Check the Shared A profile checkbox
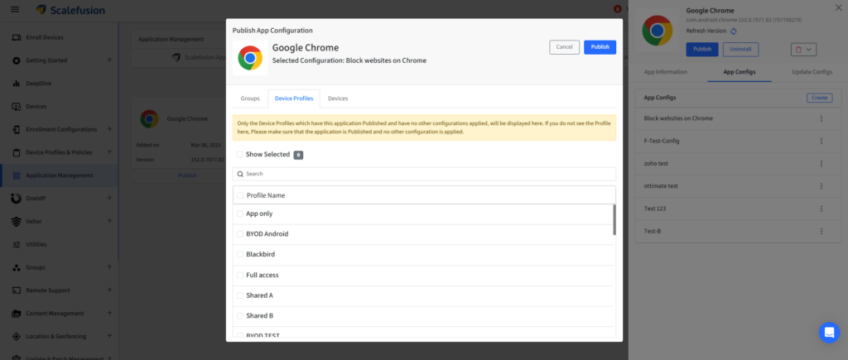 click(240, 295)
